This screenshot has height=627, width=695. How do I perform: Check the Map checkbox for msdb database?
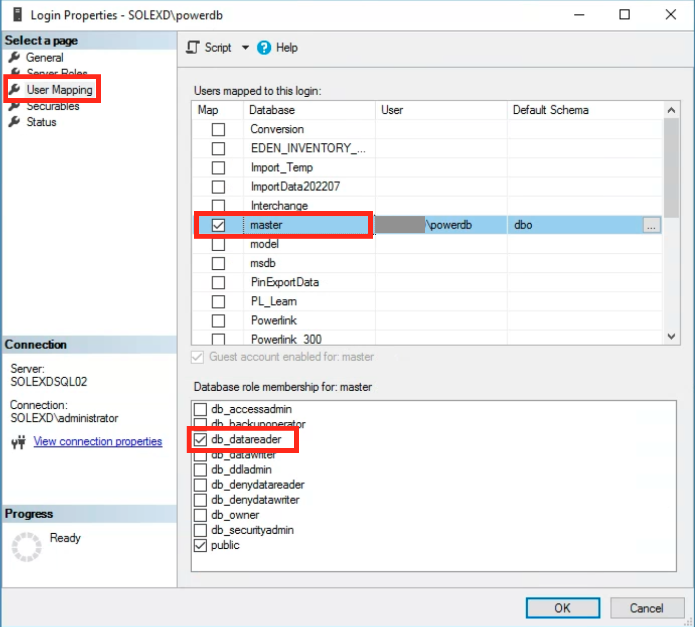tap(218, 263)
